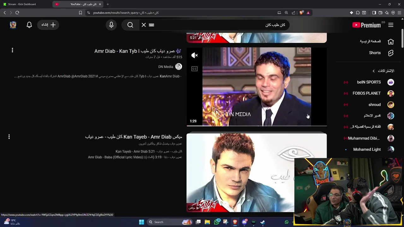This screenshot has height=227, width=404.
Task: Open Brave Rewards triangle icon
Action: point(308,13)
